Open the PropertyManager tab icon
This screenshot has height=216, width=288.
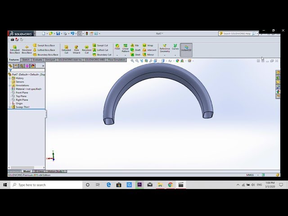tap(16, 66)
